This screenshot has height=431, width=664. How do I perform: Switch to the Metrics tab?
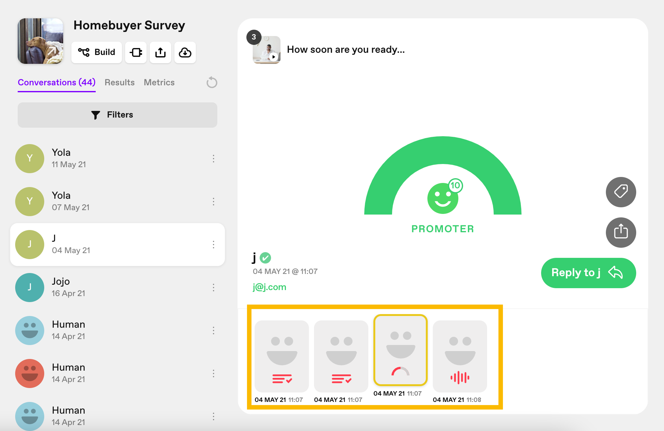coord(159,82)
